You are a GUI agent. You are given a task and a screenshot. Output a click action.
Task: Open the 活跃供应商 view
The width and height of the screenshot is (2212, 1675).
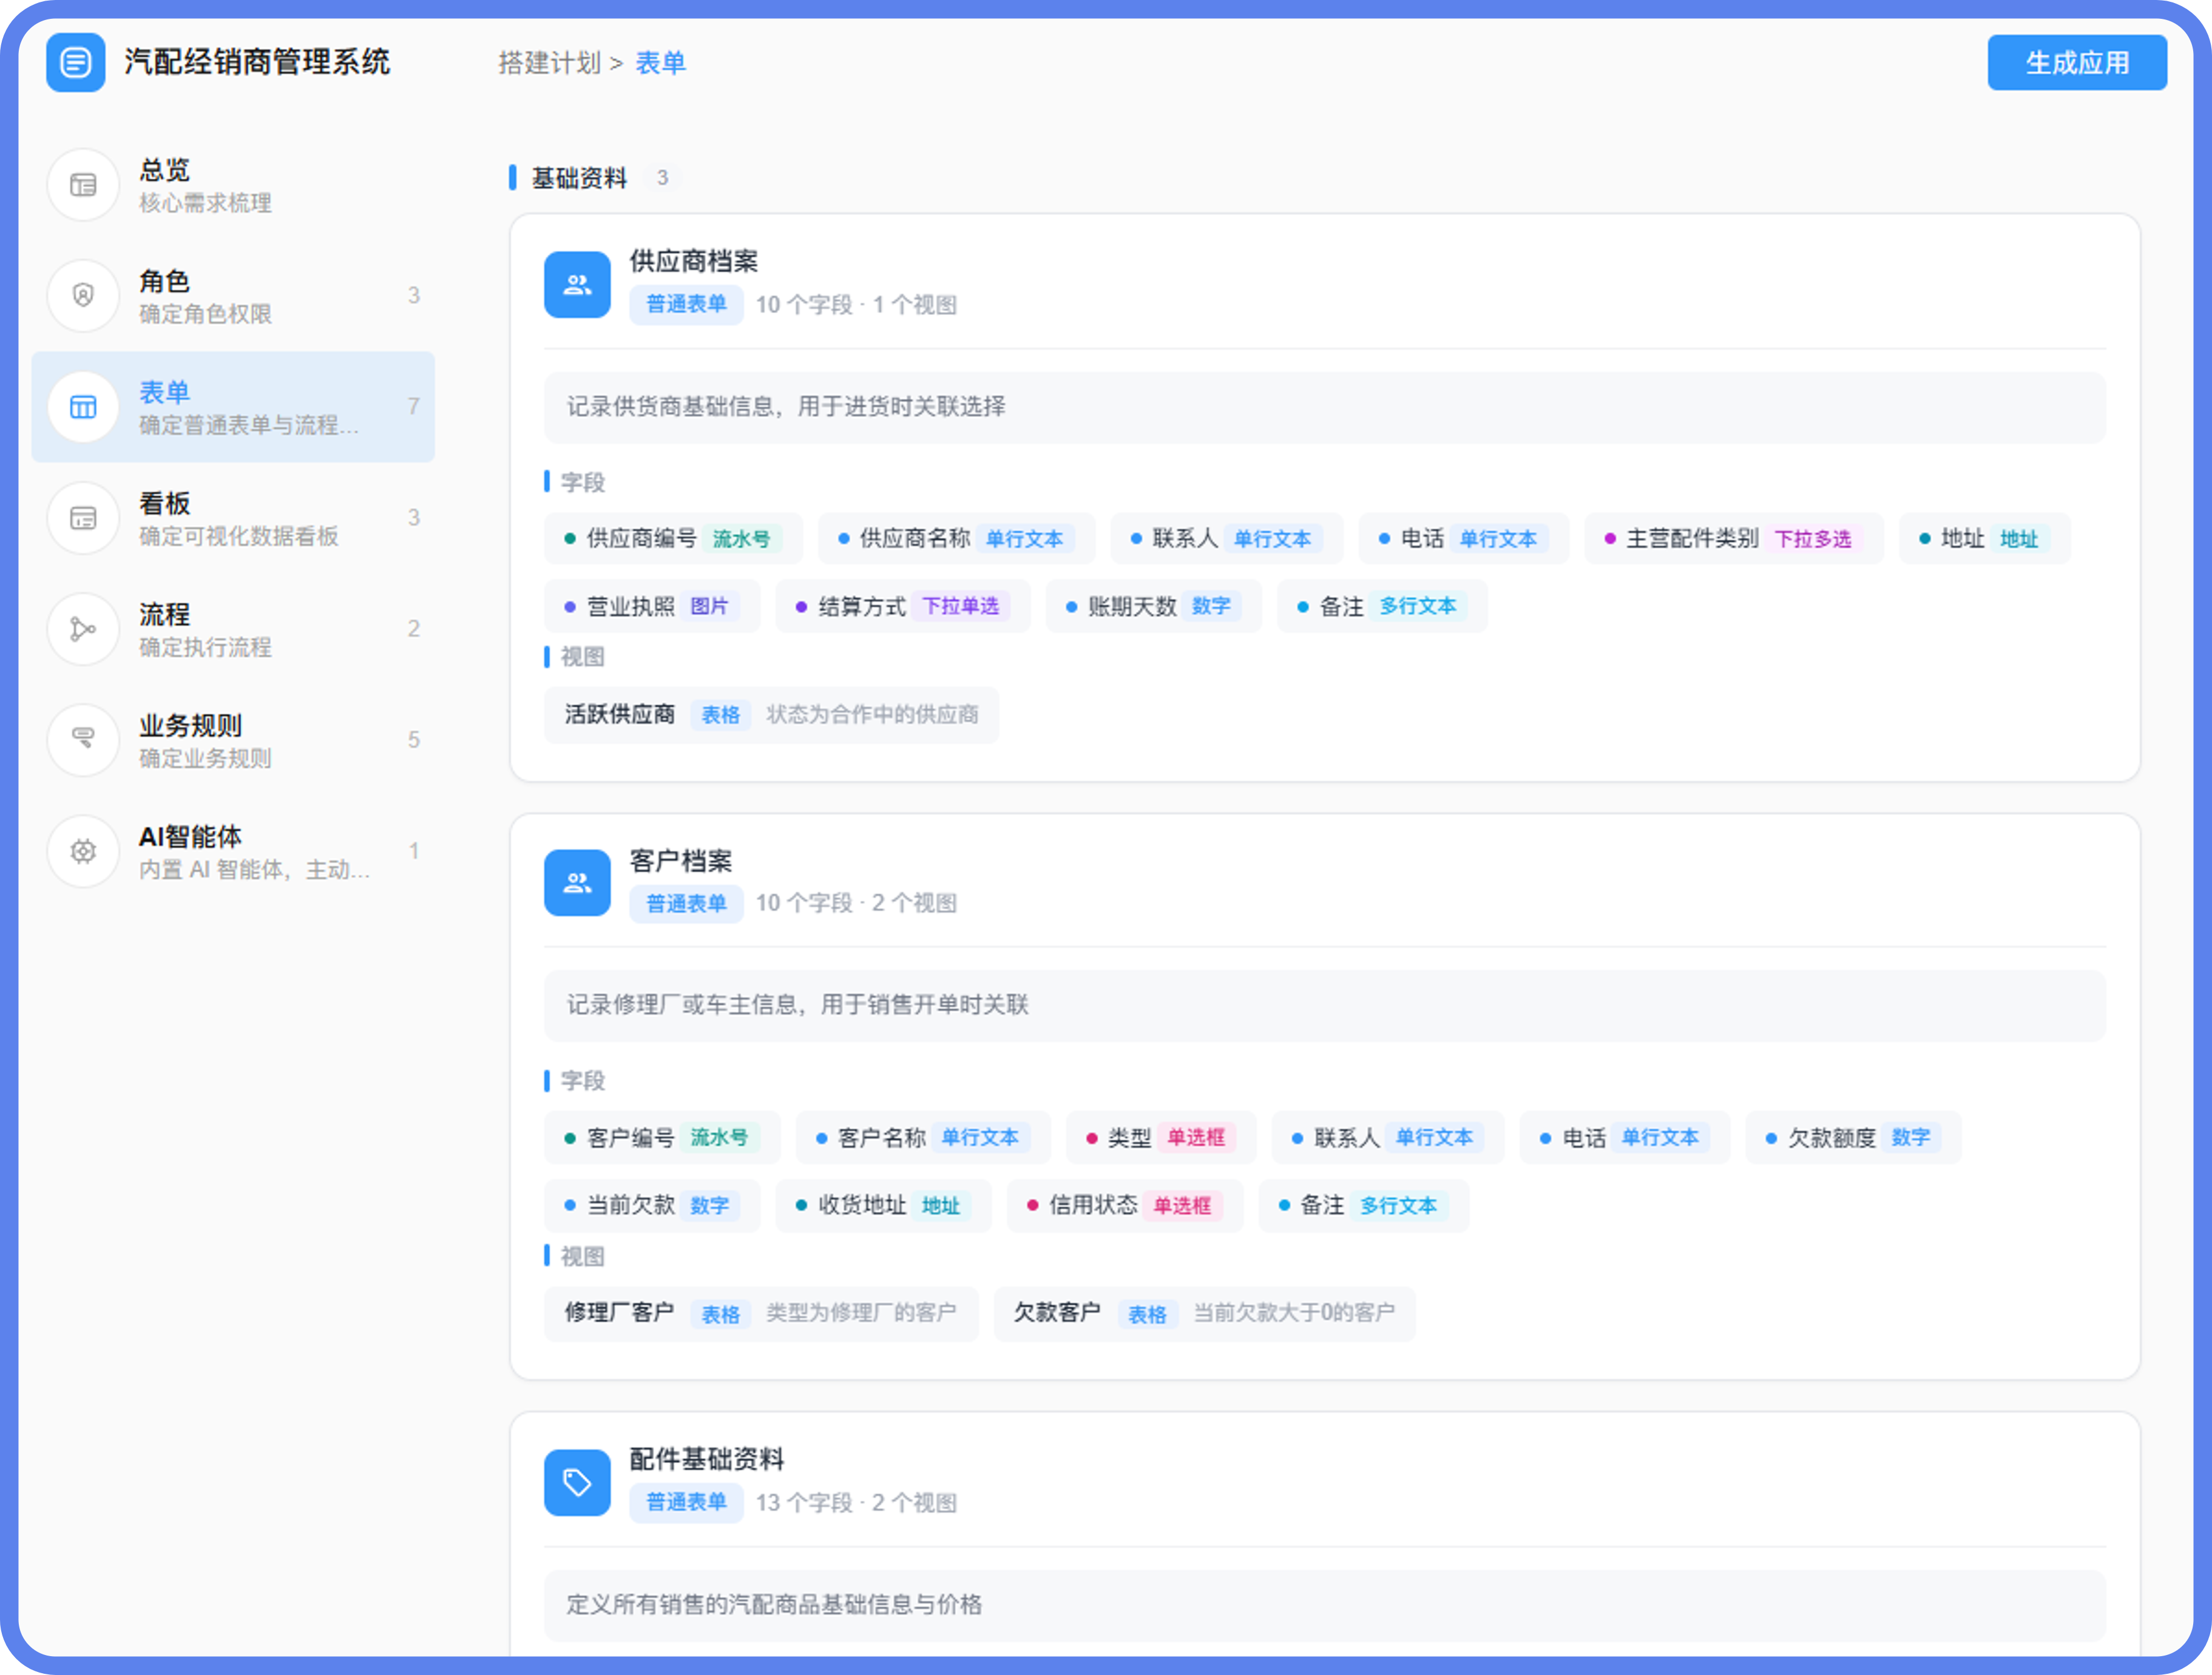tap(771, 714)
